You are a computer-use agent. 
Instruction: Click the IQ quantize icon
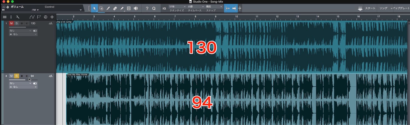tap(164, 9)
